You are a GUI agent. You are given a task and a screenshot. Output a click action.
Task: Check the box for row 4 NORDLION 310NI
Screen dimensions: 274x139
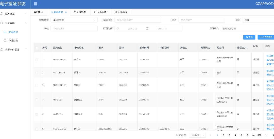pyautogui.click(x=37, y=100)
